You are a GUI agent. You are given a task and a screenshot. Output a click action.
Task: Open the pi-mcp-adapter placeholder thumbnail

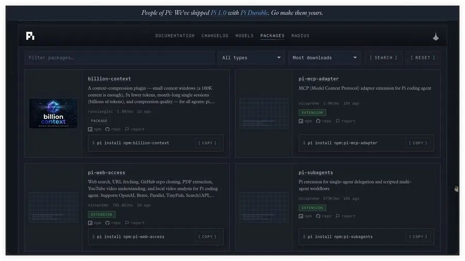pyautogui.click(x=264, y=113)
